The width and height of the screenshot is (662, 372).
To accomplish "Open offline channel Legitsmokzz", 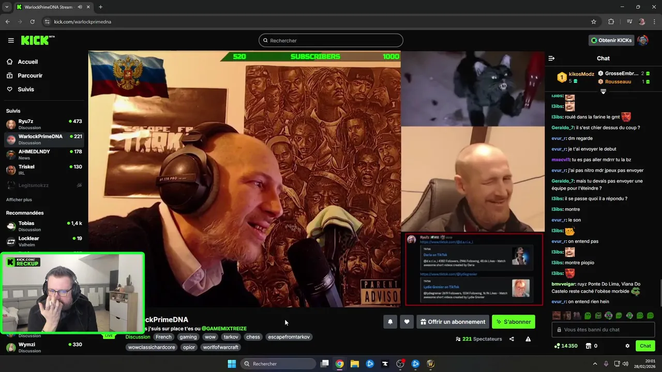I will (x=44, y=185).
